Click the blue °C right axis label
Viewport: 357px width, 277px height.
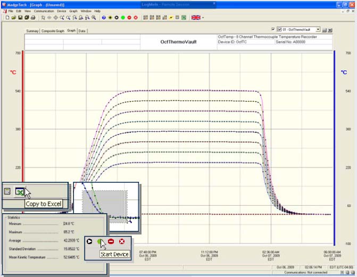coord(344,72)
